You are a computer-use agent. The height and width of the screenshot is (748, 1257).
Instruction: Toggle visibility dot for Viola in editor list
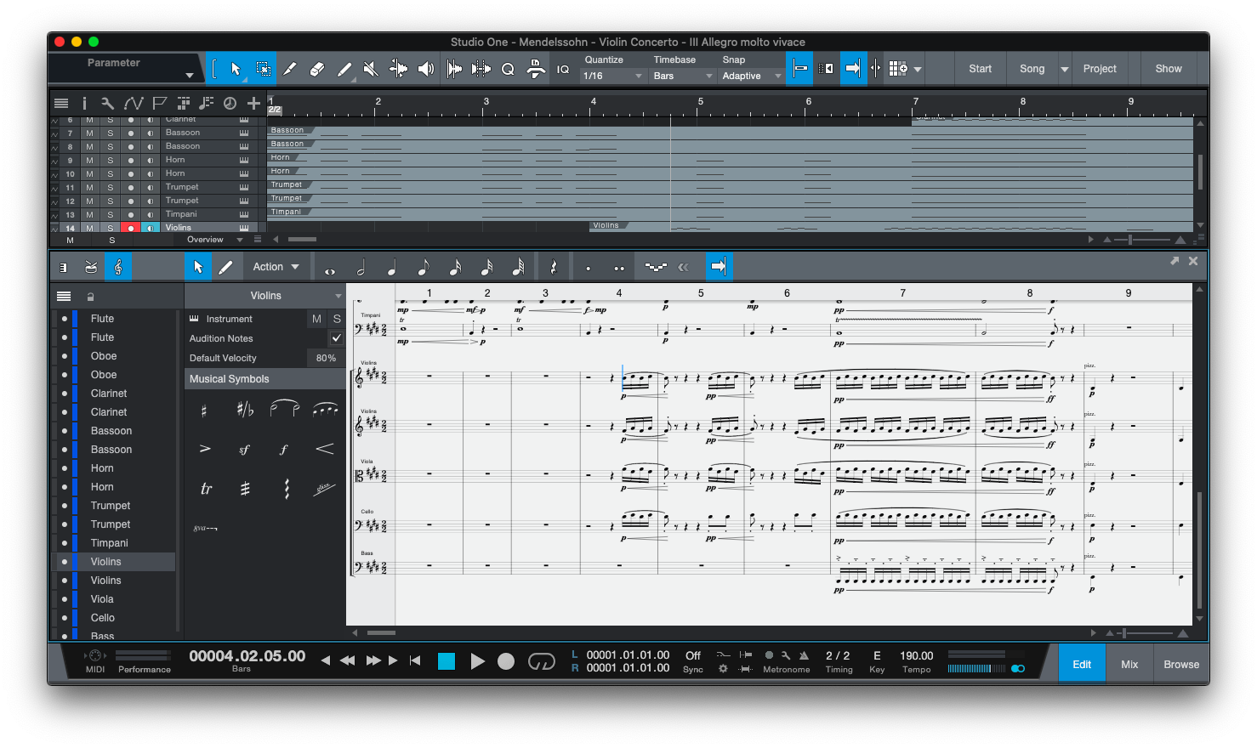64,599
